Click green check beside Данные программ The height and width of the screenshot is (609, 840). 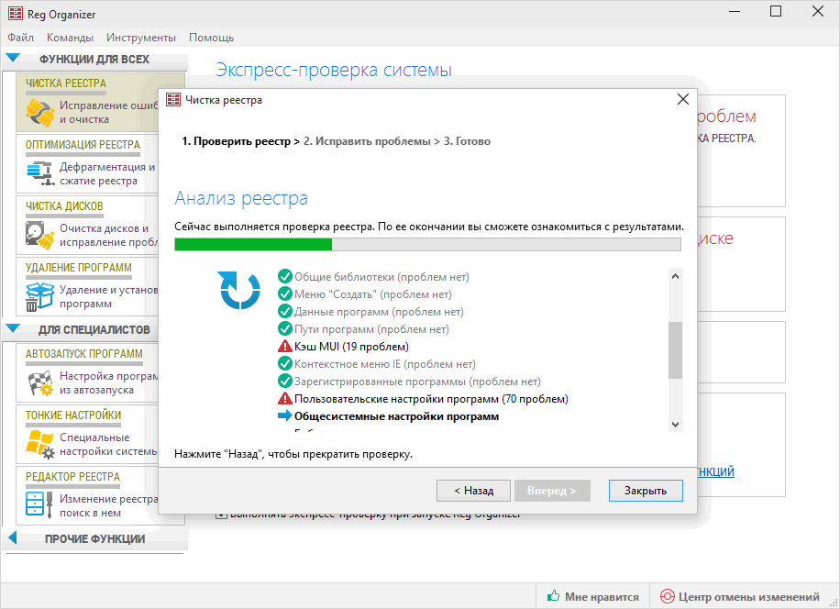[x=285, y=311]
